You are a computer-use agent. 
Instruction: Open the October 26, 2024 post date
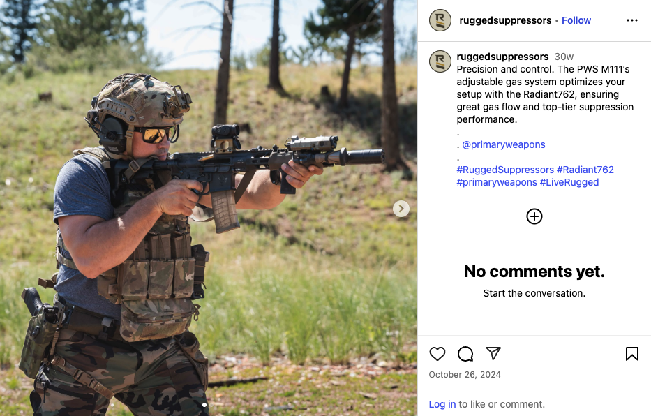(465, 375)
